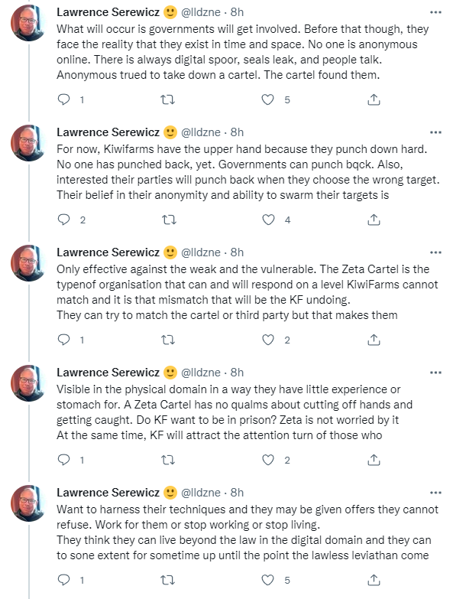453x599 pixels.
Task: Retweet the 'Want to harness their techniques' tweet
Action: click(168, 580)
